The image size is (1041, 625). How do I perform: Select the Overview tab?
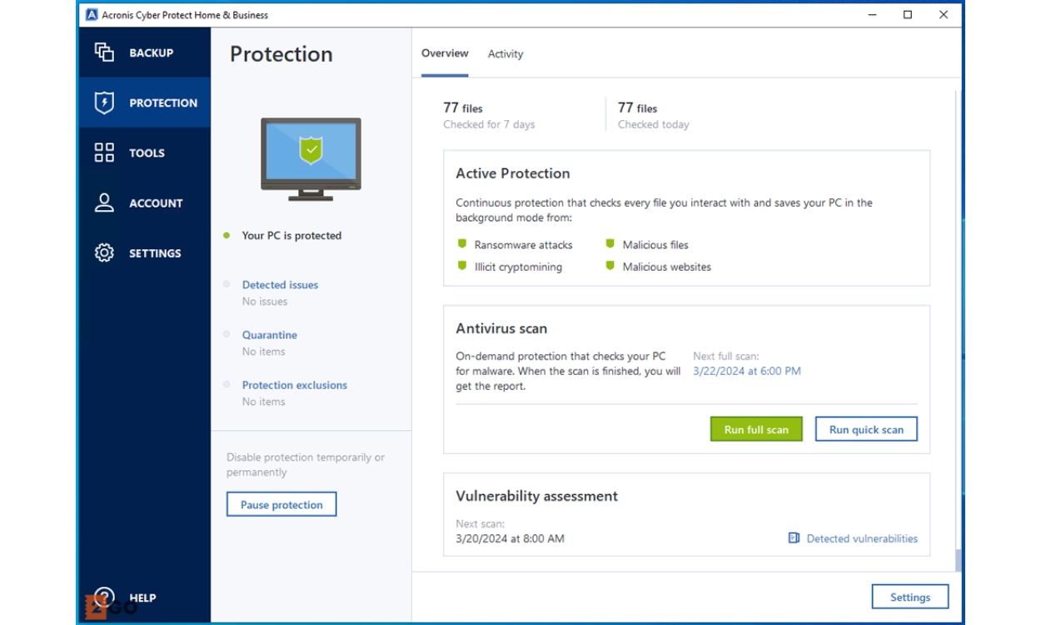coord(445,53)
